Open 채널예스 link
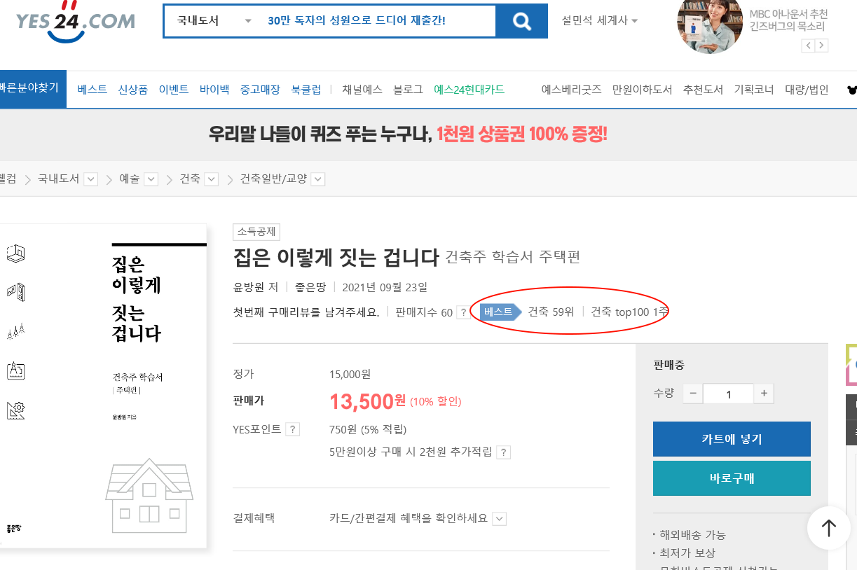Screen dimensions: 857x570 362,90
